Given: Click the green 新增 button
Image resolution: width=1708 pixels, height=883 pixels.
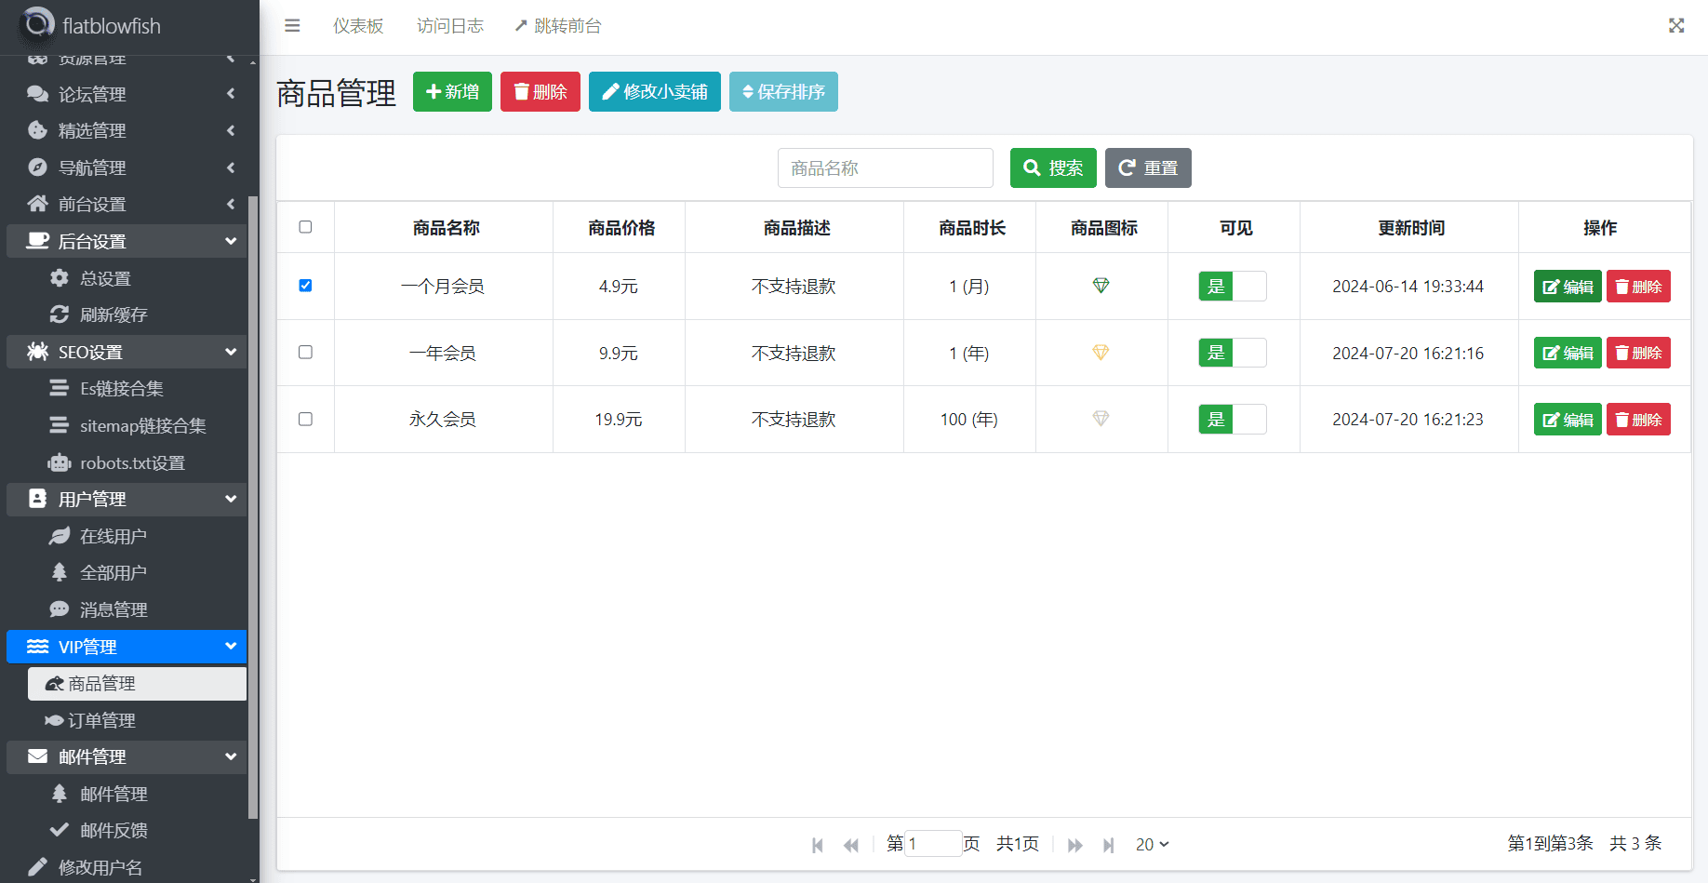Looking at the screenshot, I should (x=452, y=91).
